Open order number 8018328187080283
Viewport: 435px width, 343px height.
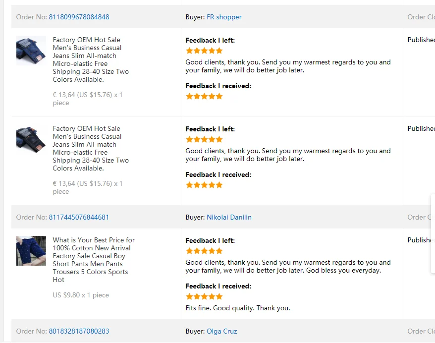79,331
